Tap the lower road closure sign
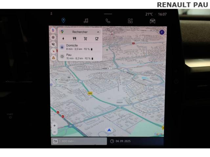The image size is (210, 157). (63, 116)
